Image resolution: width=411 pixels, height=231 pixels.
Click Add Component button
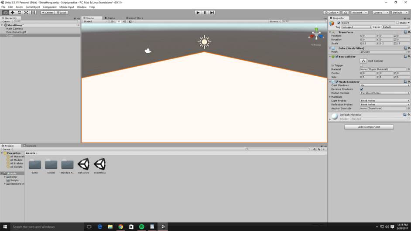[369, 127]
